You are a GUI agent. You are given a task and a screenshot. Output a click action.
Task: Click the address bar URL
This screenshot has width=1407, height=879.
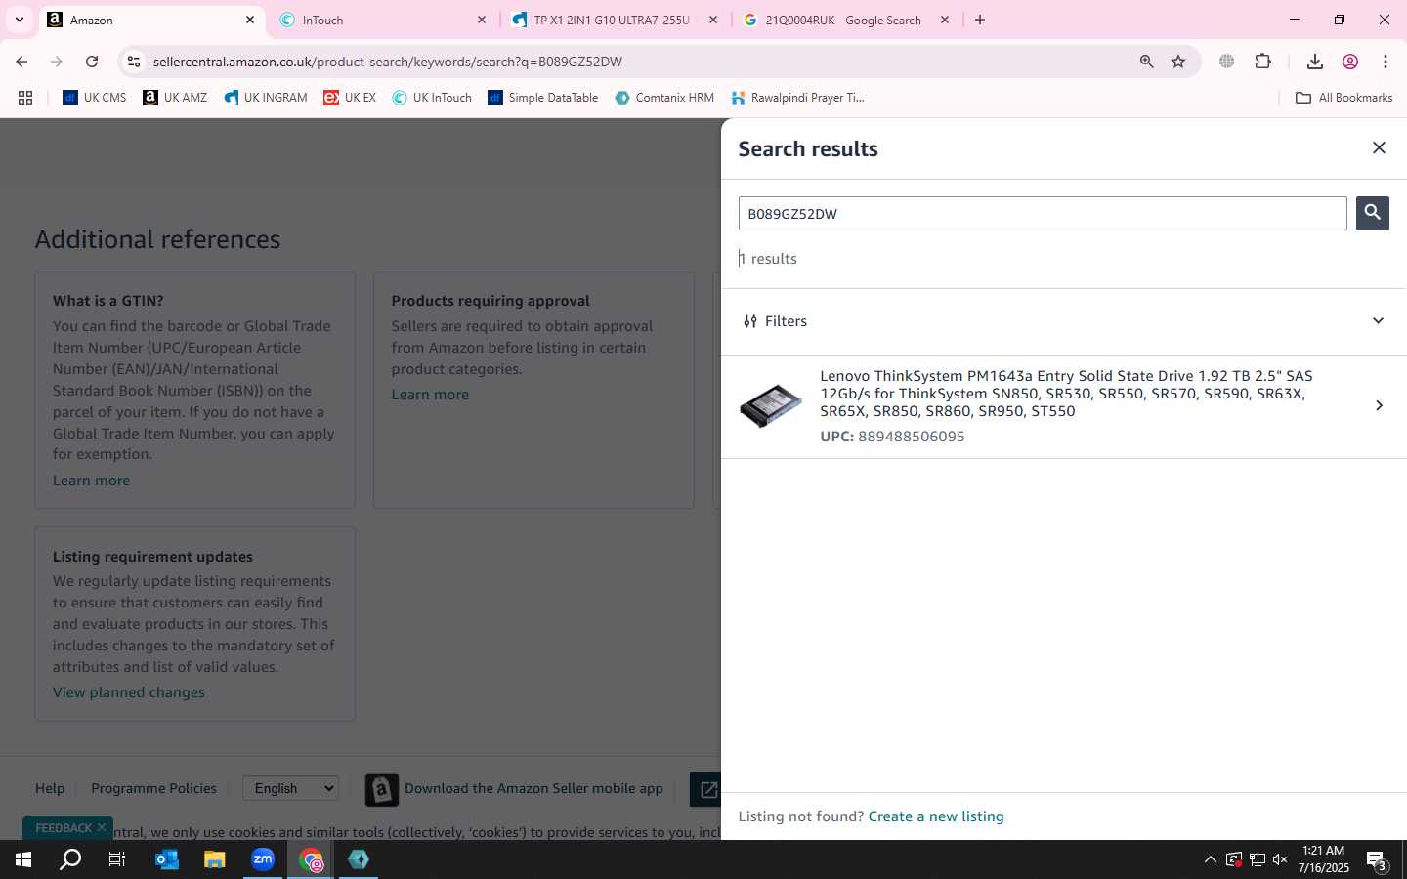point(388,62)
